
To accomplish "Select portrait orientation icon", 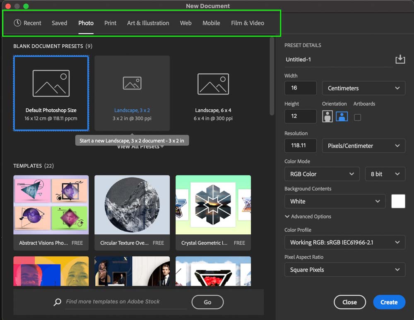I will point(327,116).
